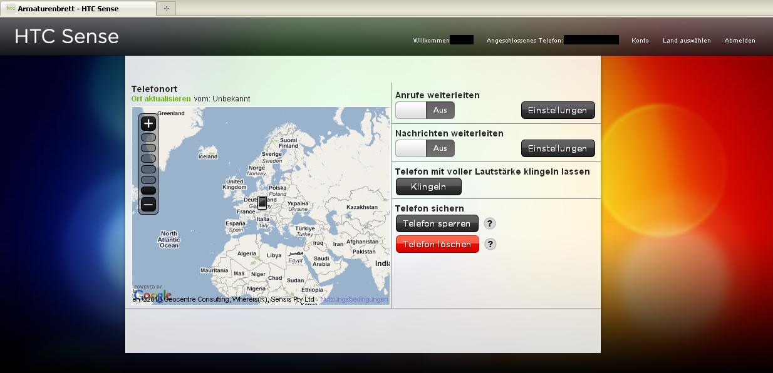
Task: Click the phone location marker on map
Action: click(262, 203)
